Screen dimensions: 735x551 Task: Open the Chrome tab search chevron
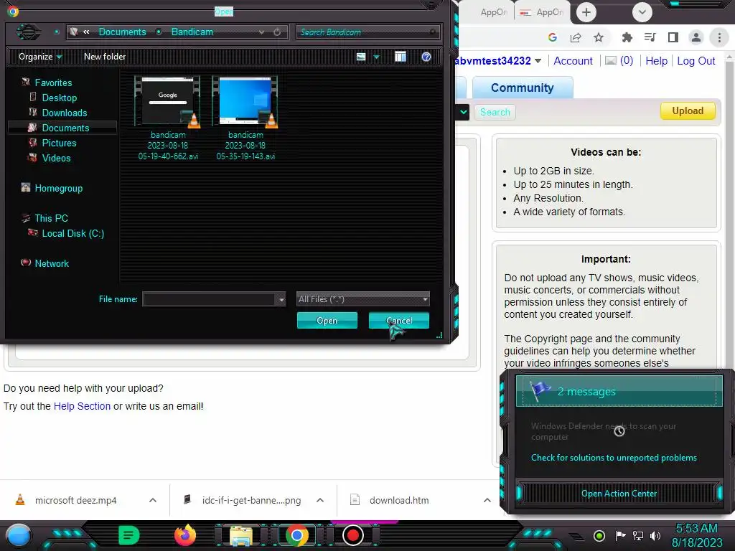(x=642, y=12)
